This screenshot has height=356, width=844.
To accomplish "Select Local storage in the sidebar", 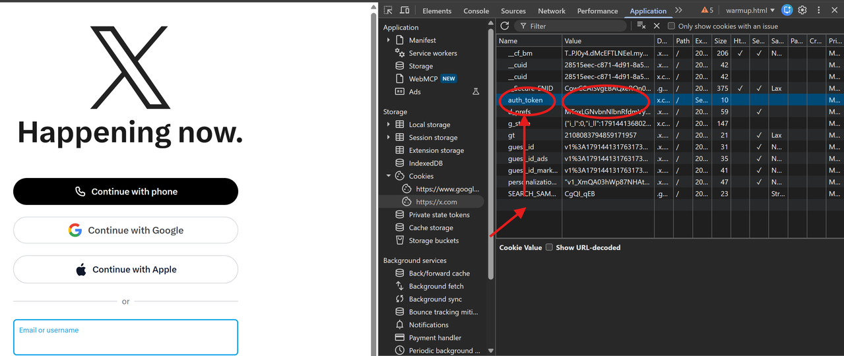I will [x=430, y=125].
